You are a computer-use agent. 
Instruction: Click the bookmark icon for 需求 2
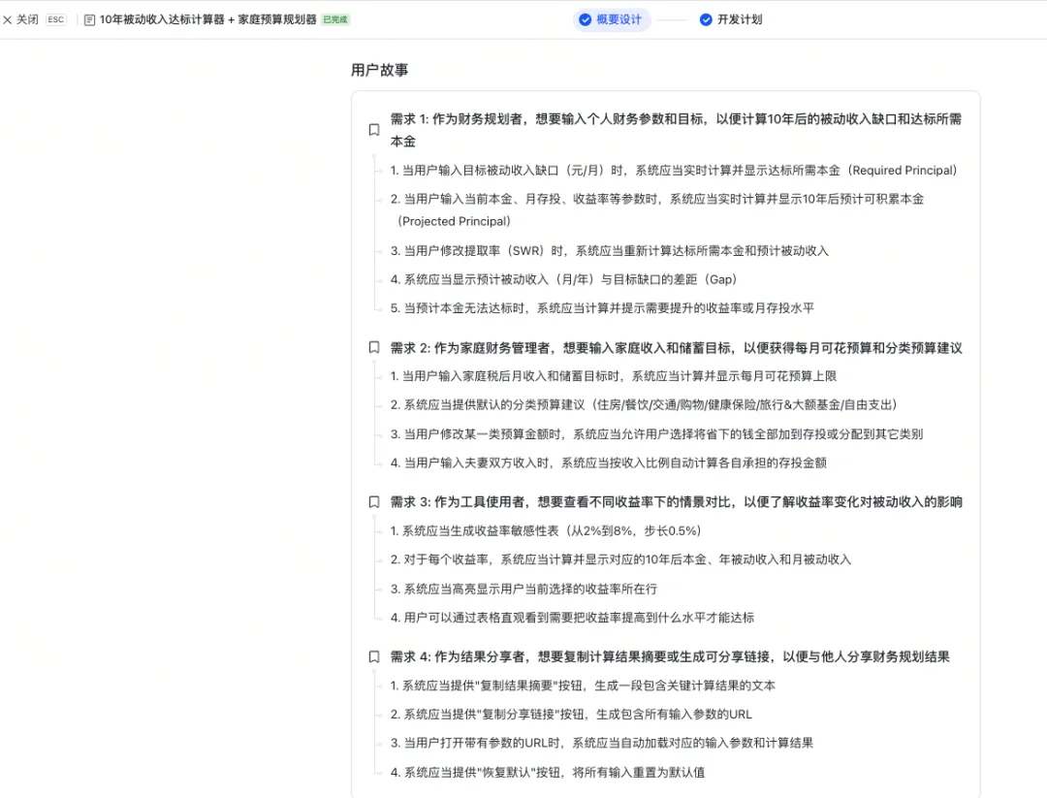(374, 347)
